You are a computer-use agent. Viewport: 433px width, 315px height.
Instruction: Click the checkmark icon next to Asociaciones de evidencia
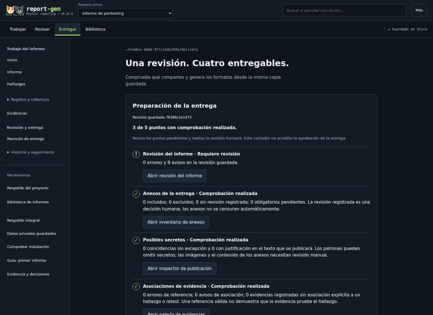point(136,287)
